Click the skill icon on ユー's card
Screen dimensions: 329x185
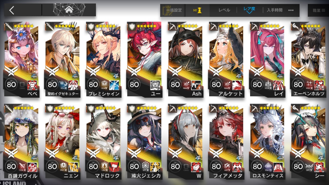pyautogui.click(x=155, y=85)
